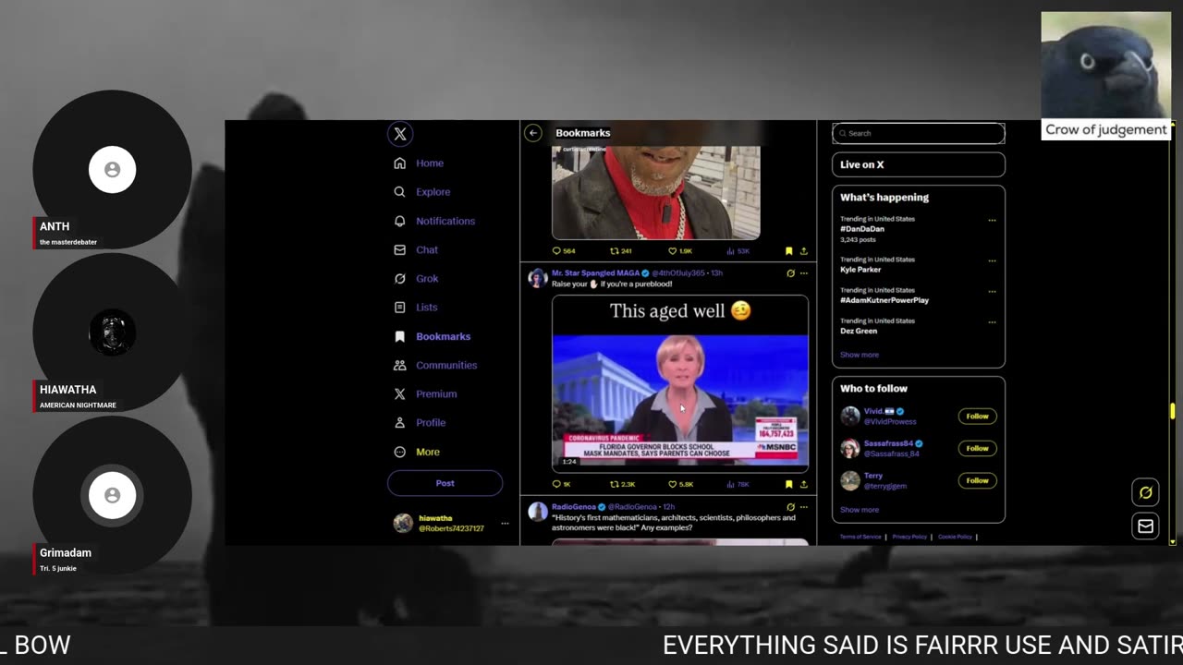Open more options on RadioGenoa's tweet
1183x665 pixels.
coord(803,507)
